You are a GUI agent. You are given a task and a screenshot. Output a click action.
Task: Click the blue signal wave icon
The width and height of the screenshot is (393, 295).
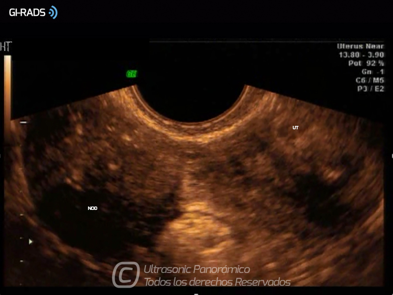[x=53, y=13]
